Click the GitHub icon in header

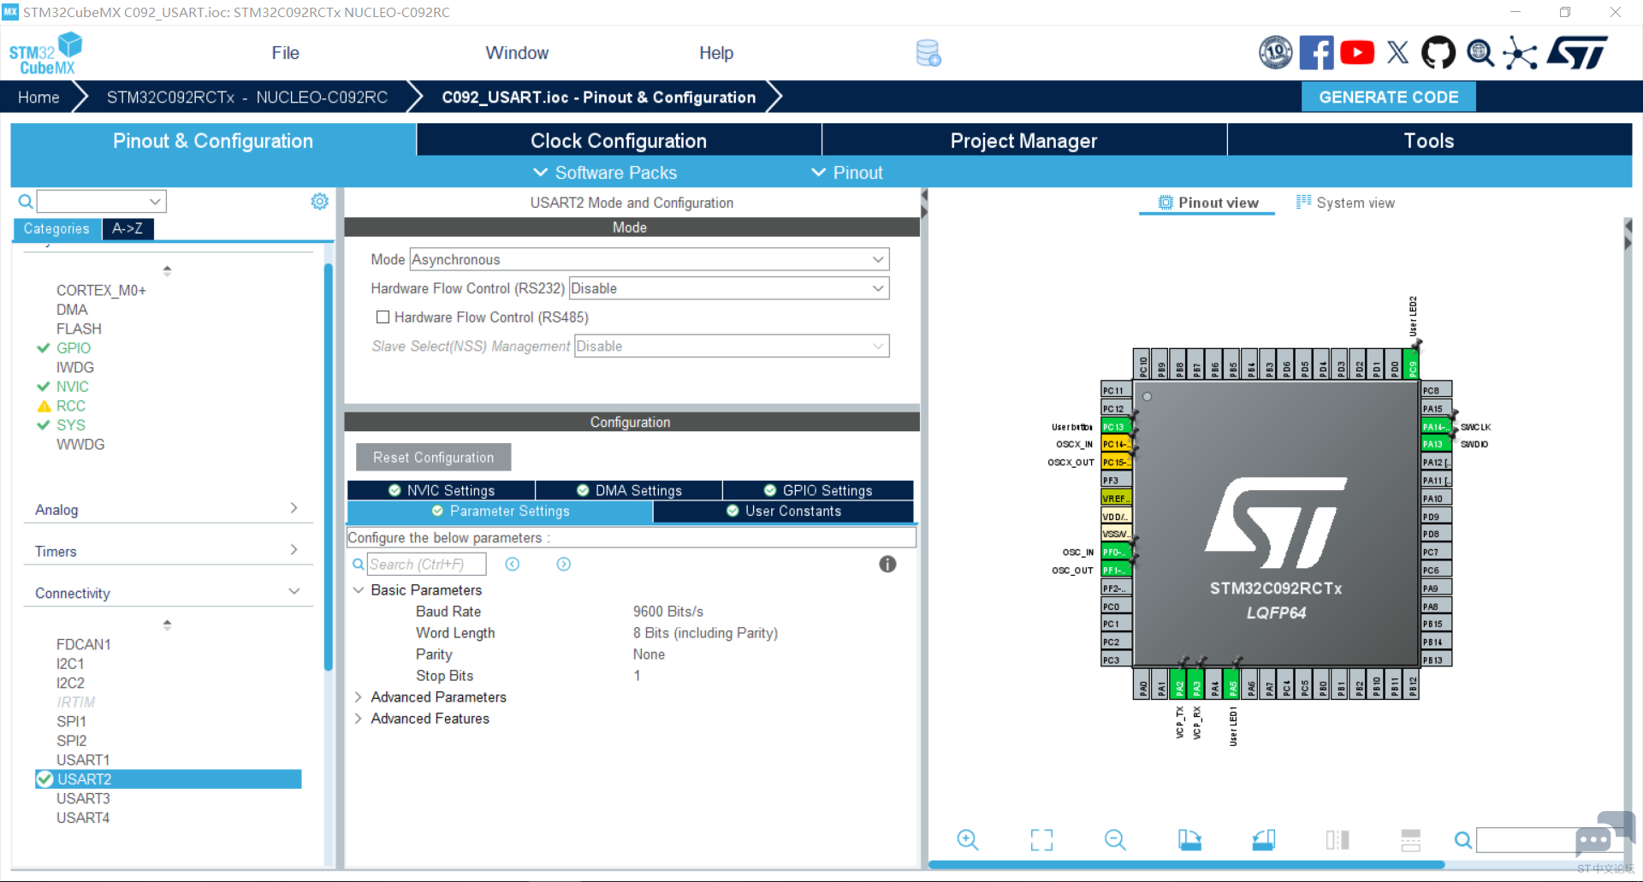point(1438,53)
